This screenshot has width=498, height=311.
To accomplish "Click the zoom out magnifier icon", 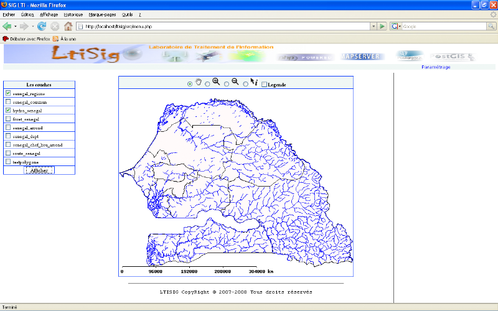I will (x=235, y=82).
